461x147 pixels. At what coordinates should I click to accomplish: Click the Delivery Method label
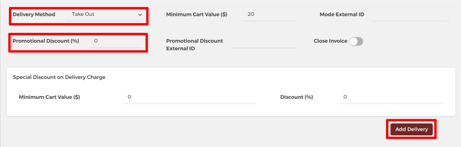[x=34, y=15]
